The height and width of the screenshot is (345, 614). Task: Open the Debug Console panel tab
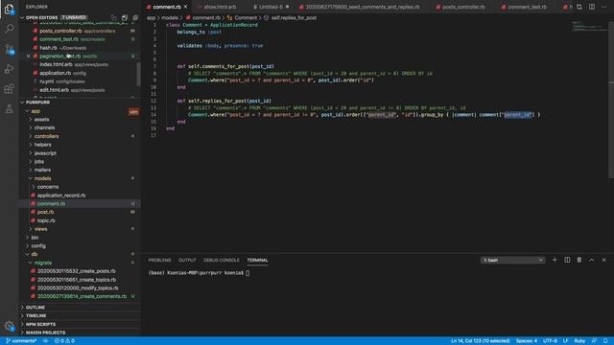point(222,260)
